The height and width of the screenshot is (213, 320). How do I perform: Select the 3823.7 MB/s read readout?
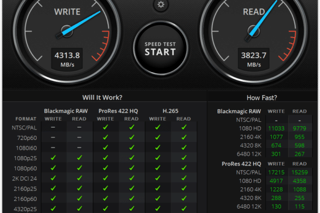tap(254, 59)
